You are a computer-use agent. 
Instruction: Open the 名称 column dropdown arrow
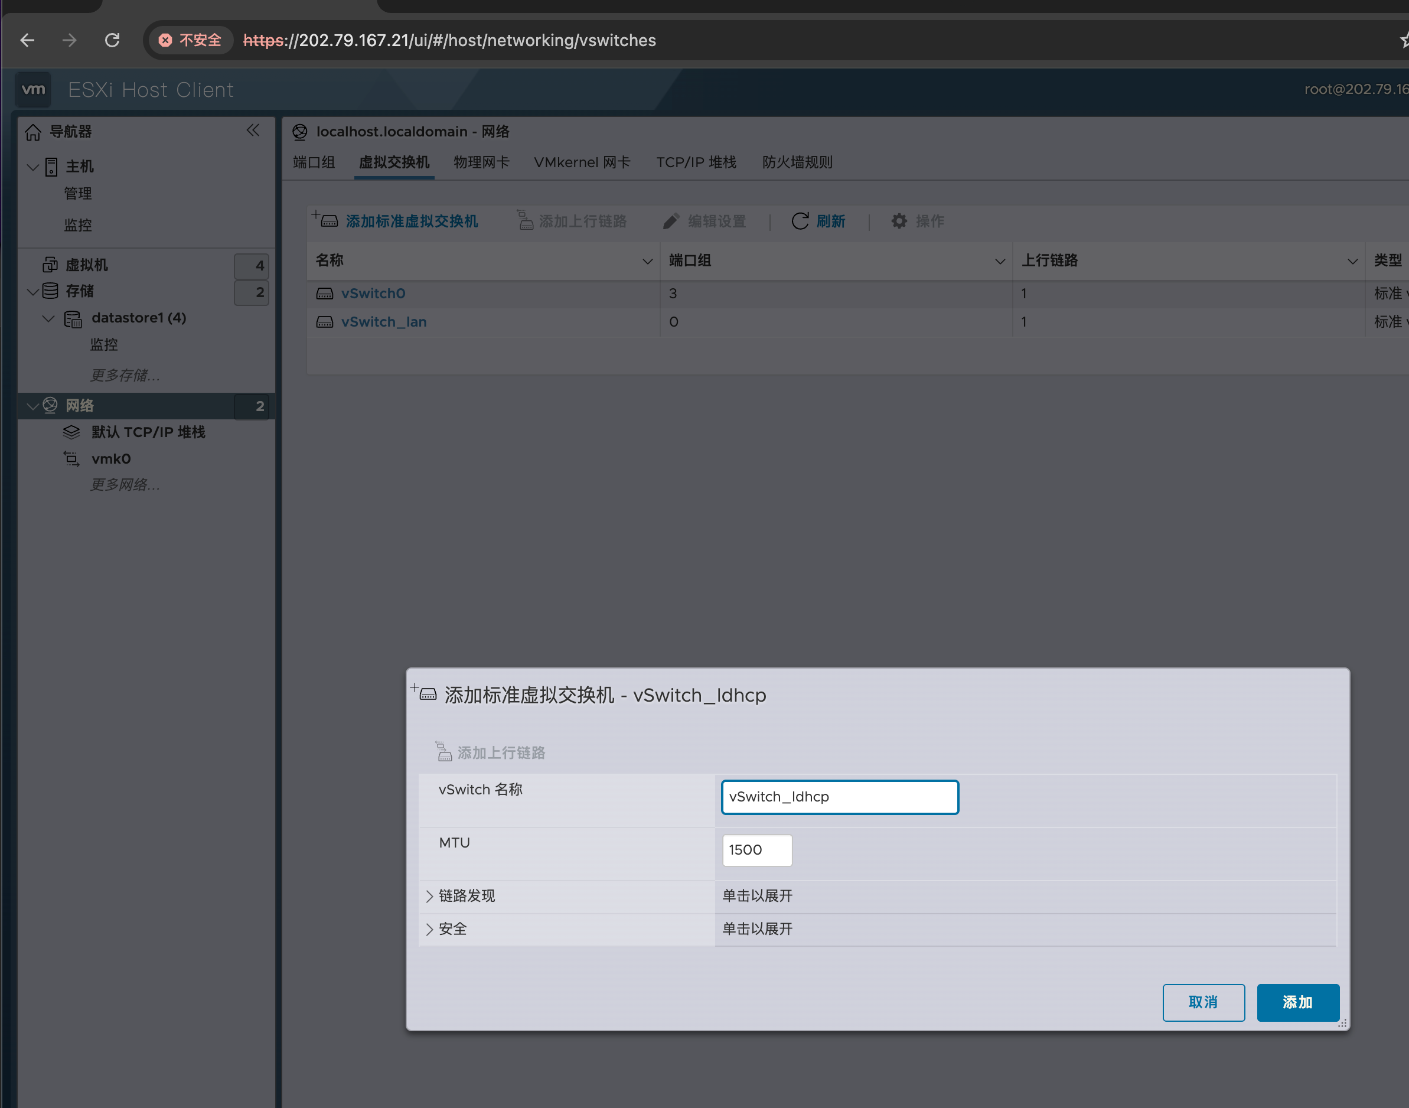tap(647, 262)
